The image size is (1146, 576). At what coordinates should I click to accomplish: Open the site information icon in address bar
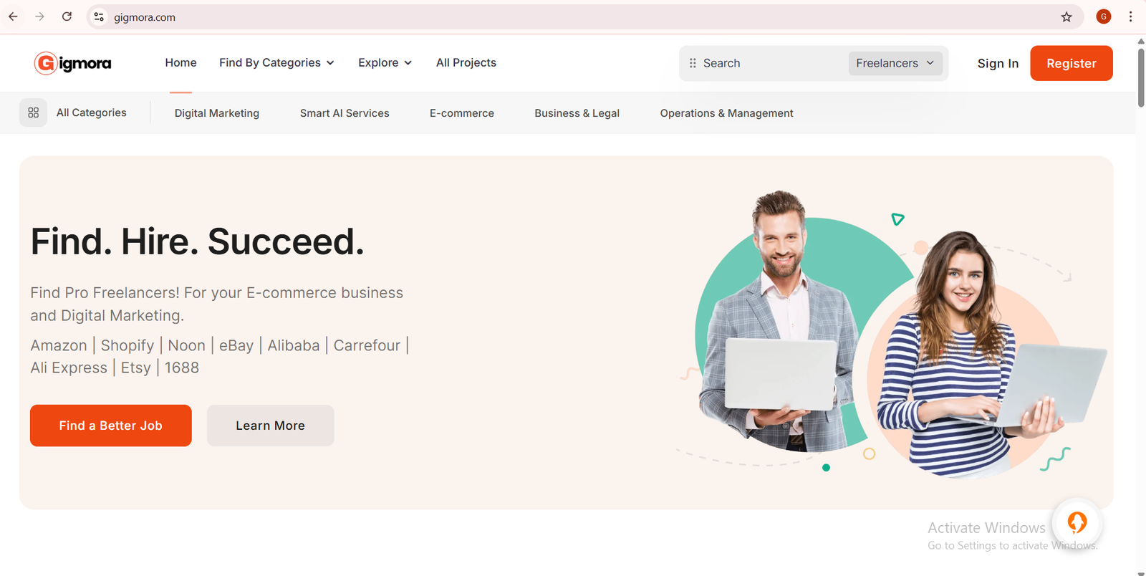[x=99, y=16]
